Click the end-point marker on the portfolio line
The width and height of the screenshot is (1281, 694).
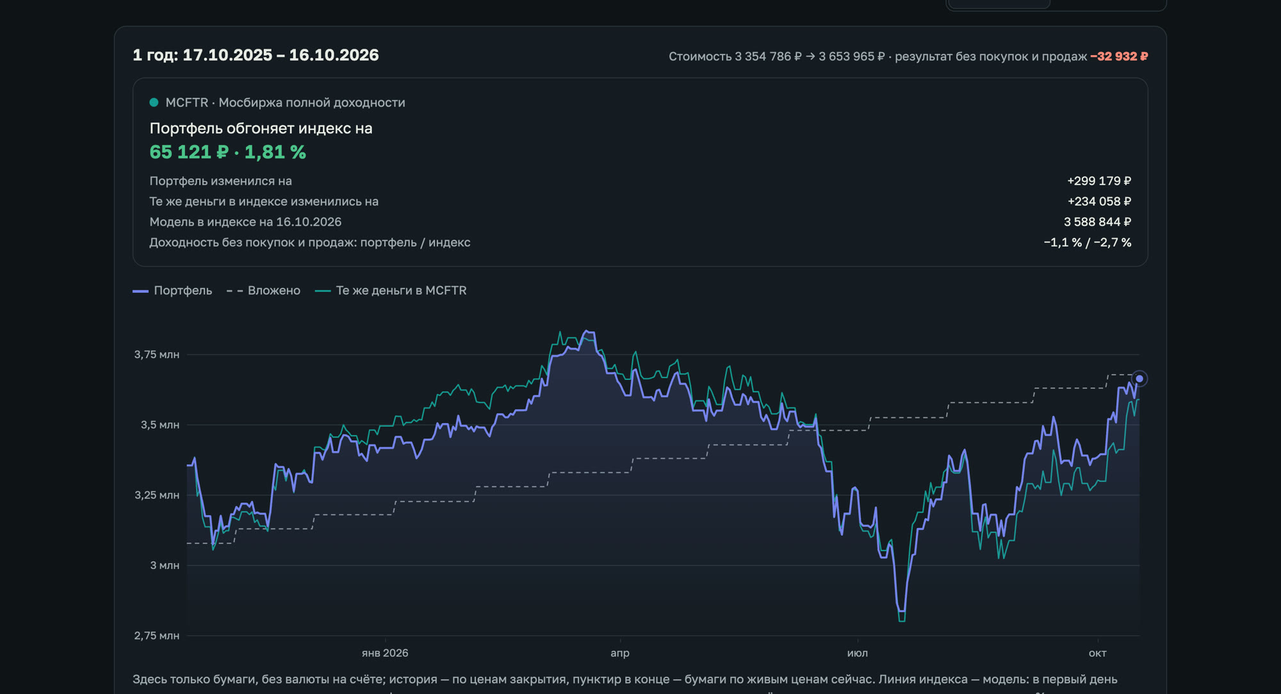[1139, 379]
